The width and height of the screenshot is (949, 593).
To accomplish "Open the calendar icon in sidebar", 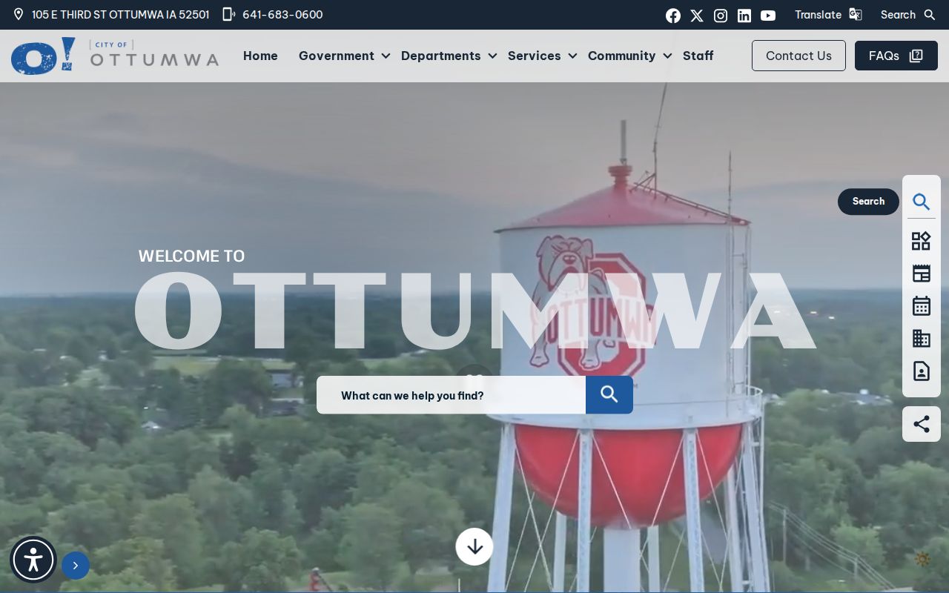I will [922, 306].
